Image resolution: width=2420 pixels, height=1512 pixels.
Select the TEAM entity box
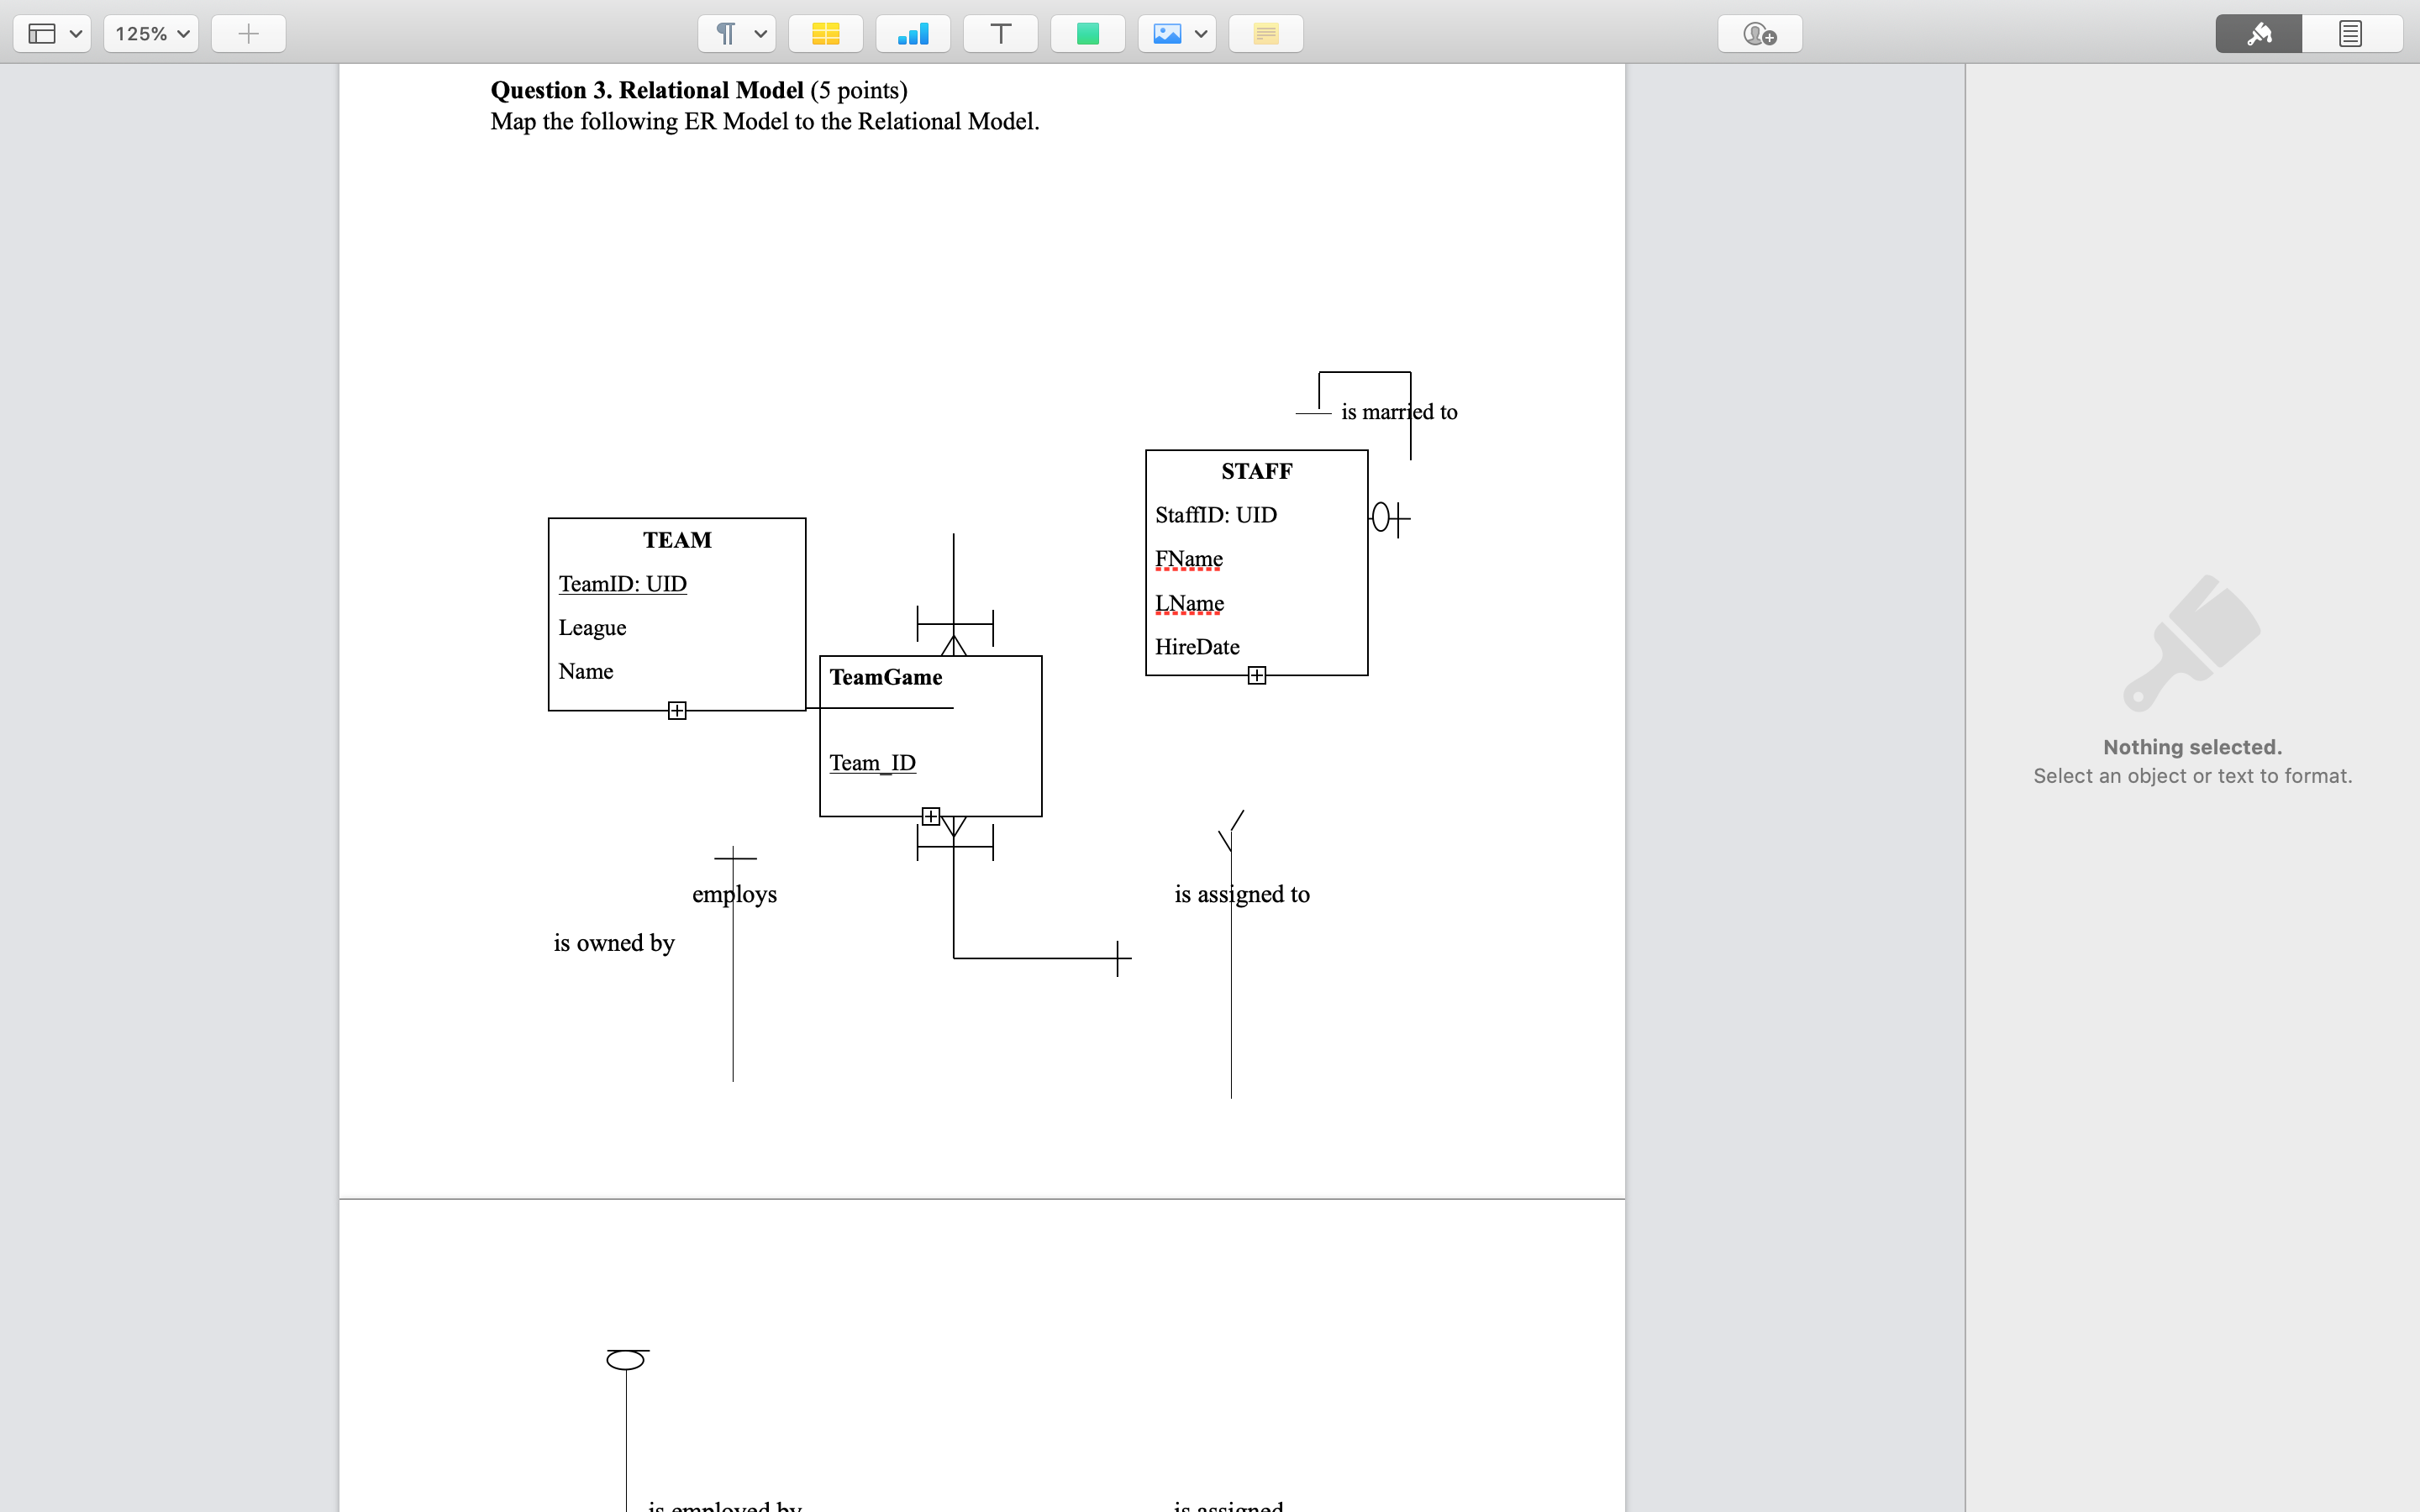point(676,612)
